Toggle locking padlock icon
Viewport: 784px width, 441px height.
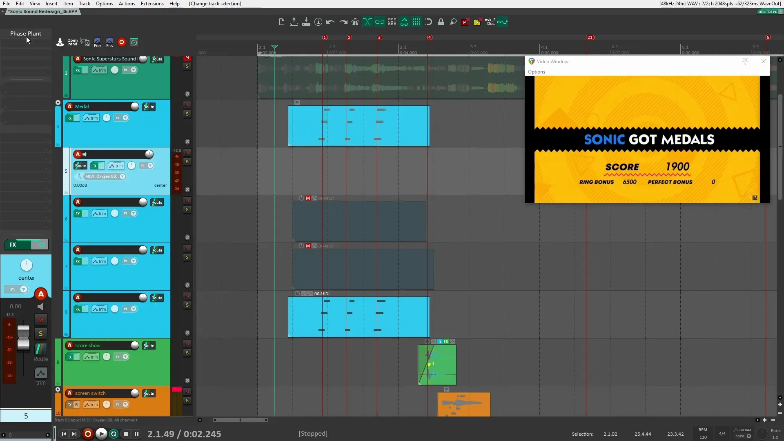point(441,22)
